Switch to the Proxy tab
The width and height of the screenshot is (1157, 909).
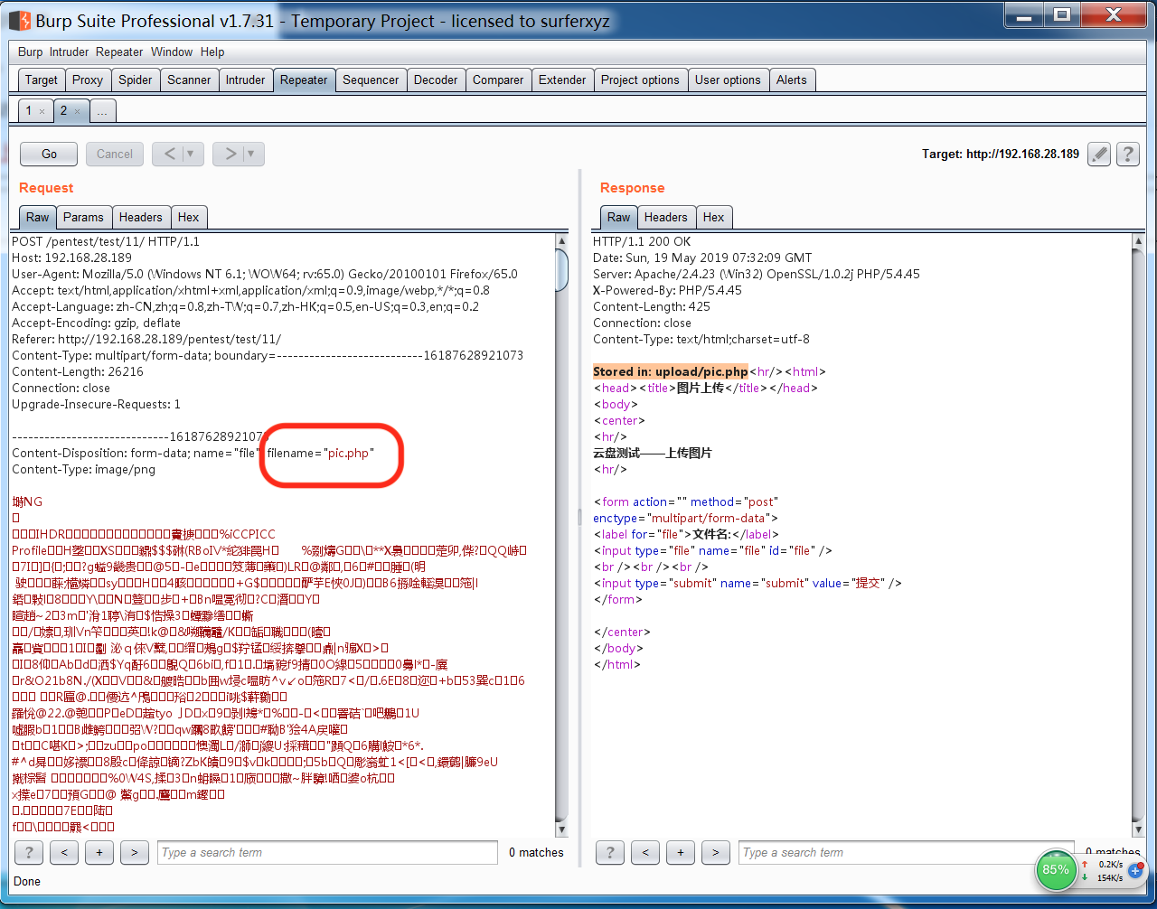pyautogui.click(x=88, y=80)
